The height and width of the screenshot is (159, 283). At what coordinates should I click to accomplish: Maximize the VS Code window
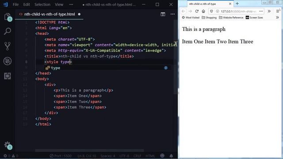click(157, 4)
